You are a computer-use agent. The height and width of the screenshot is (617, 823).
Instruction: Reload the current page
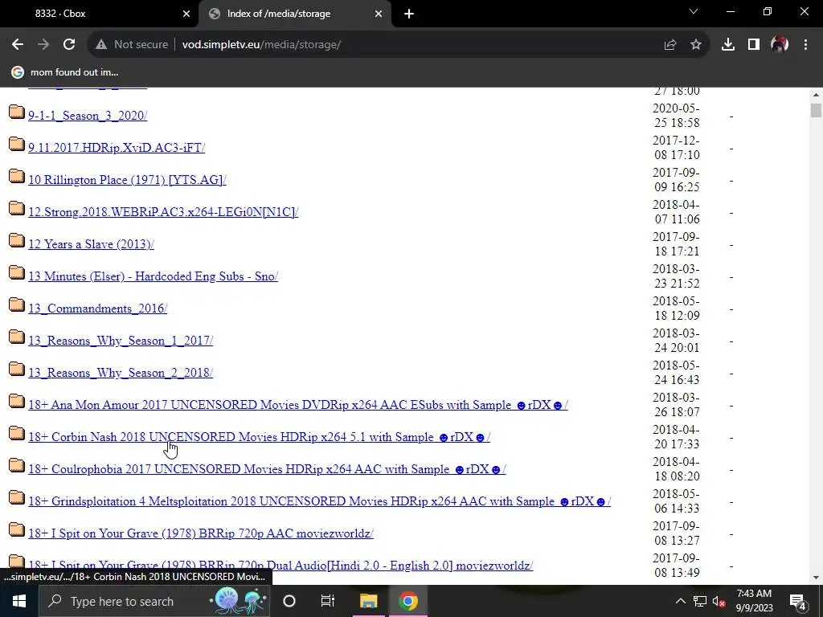tap(69, 45)
